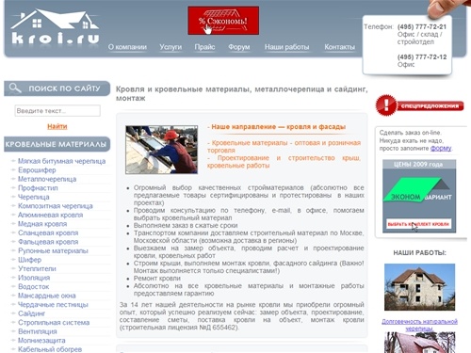The height and width of the screenshot is (353, 471).
Task: Open the Кабельный обогрев category
Action: tap(50, 349)
